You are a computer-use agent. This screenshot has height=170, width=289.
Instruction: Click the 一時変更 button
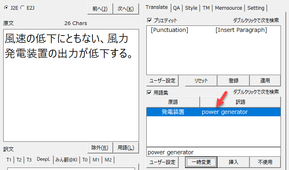point(201,162)
